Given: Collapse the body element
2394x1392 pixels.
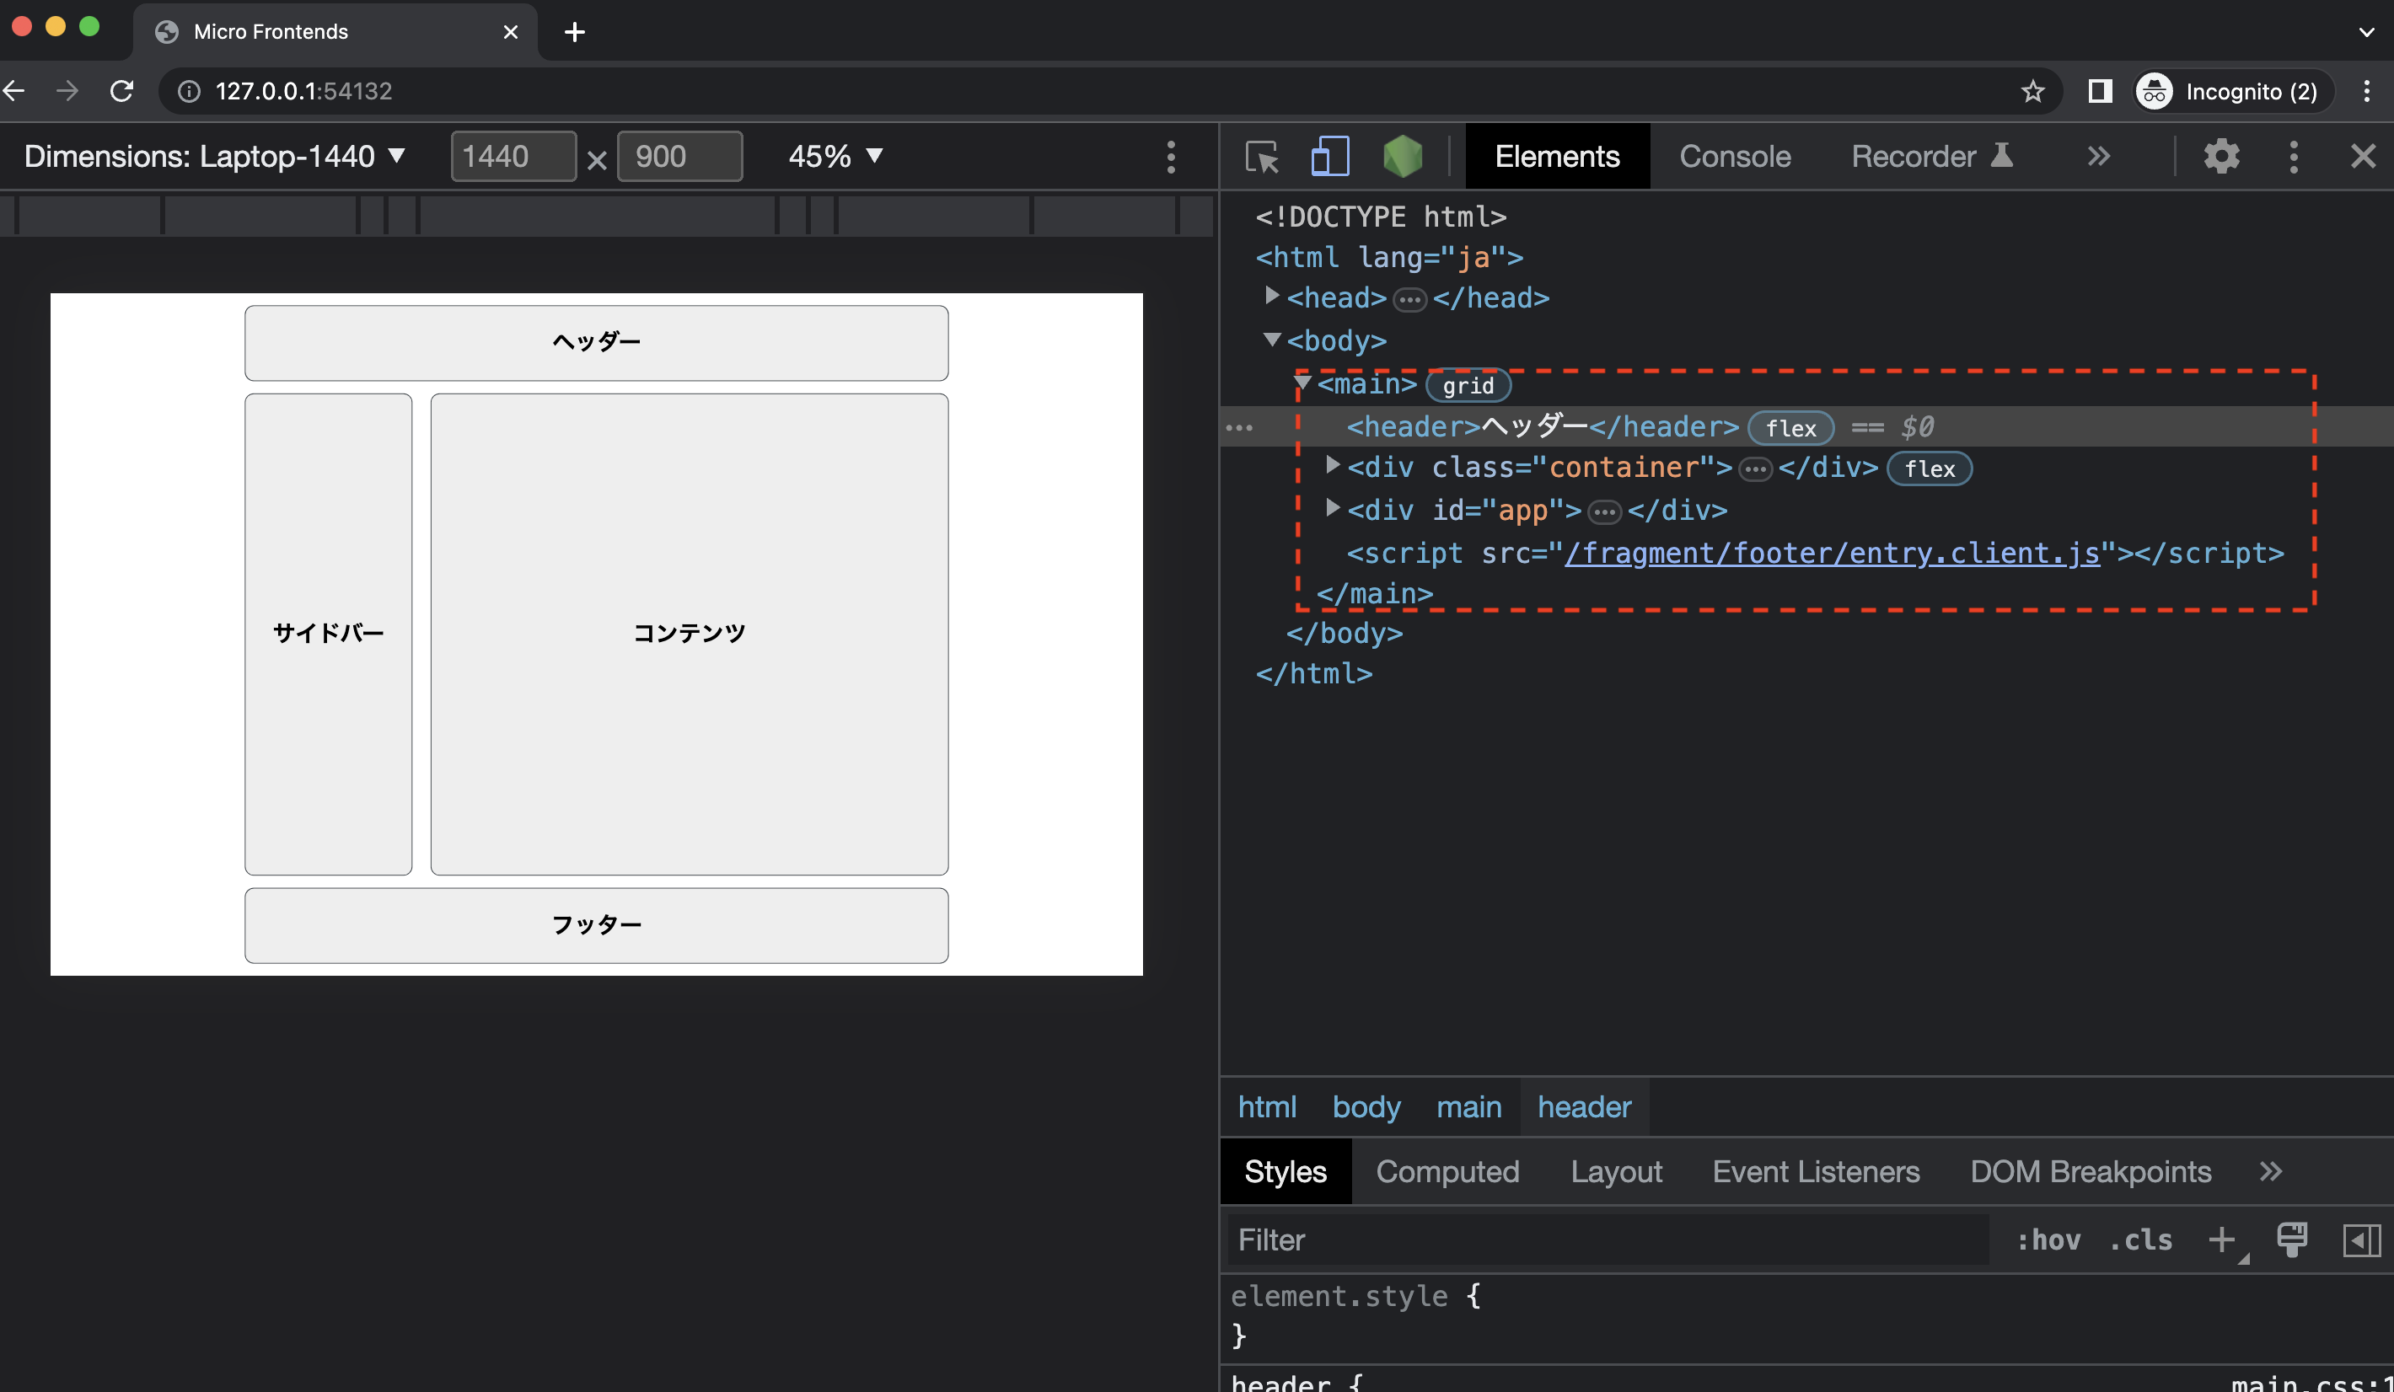Looking at the screenshot, I should (1271, 340).
